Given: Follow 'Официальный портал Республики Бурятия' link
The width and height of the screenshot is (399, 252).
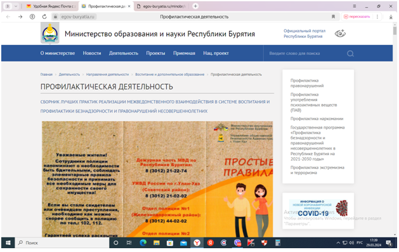Looking at the screenshot, I should [304, 34].
